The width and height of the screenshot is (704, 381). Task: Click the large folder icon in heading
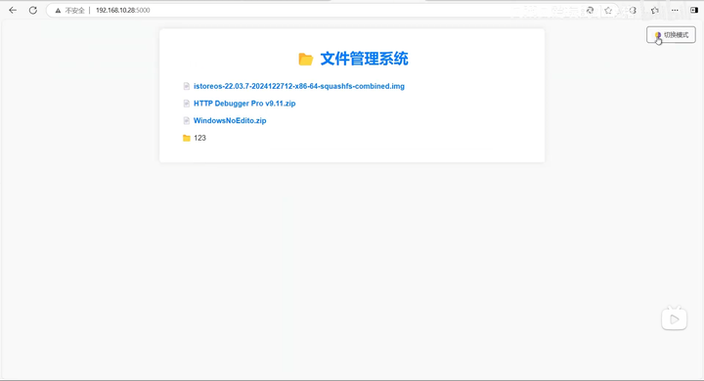pyautogui.click(x=306, y=60)
